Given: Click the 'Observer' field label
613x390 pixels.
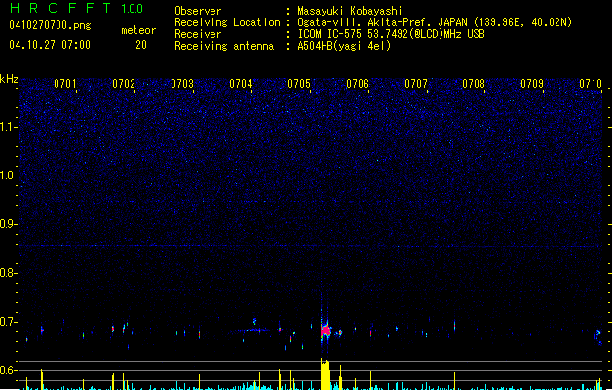Looking at the screenshot, I should pos(198,11).
